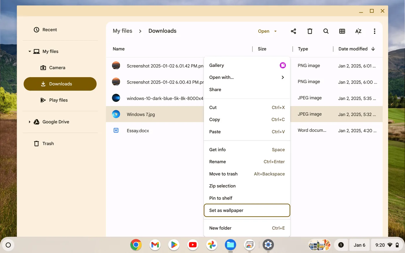The width and height of the screenshot is (405, 253).
Task: Open Google Photos from the shelf
Action: coord(212,245)
